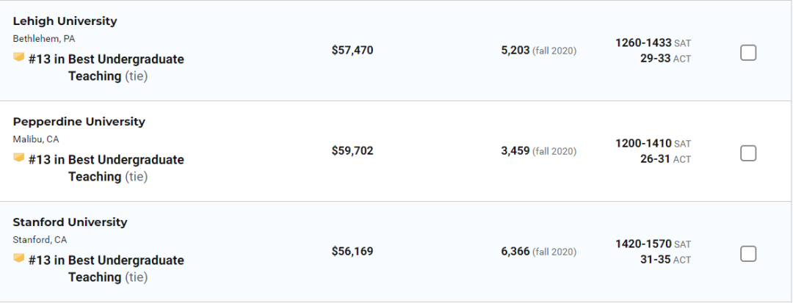Viewport: 793px width, 303px height.
Task: Click the Bethlehem, PA location text
Action: point(43,38)
